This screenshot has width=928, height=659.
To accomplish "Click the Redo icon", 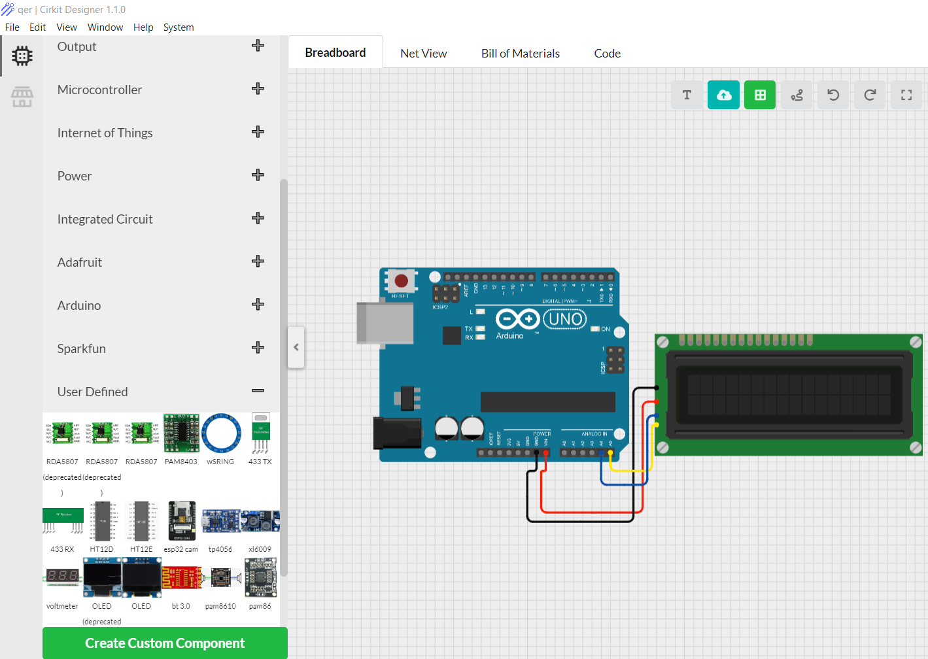I will (x=869, y=95).
